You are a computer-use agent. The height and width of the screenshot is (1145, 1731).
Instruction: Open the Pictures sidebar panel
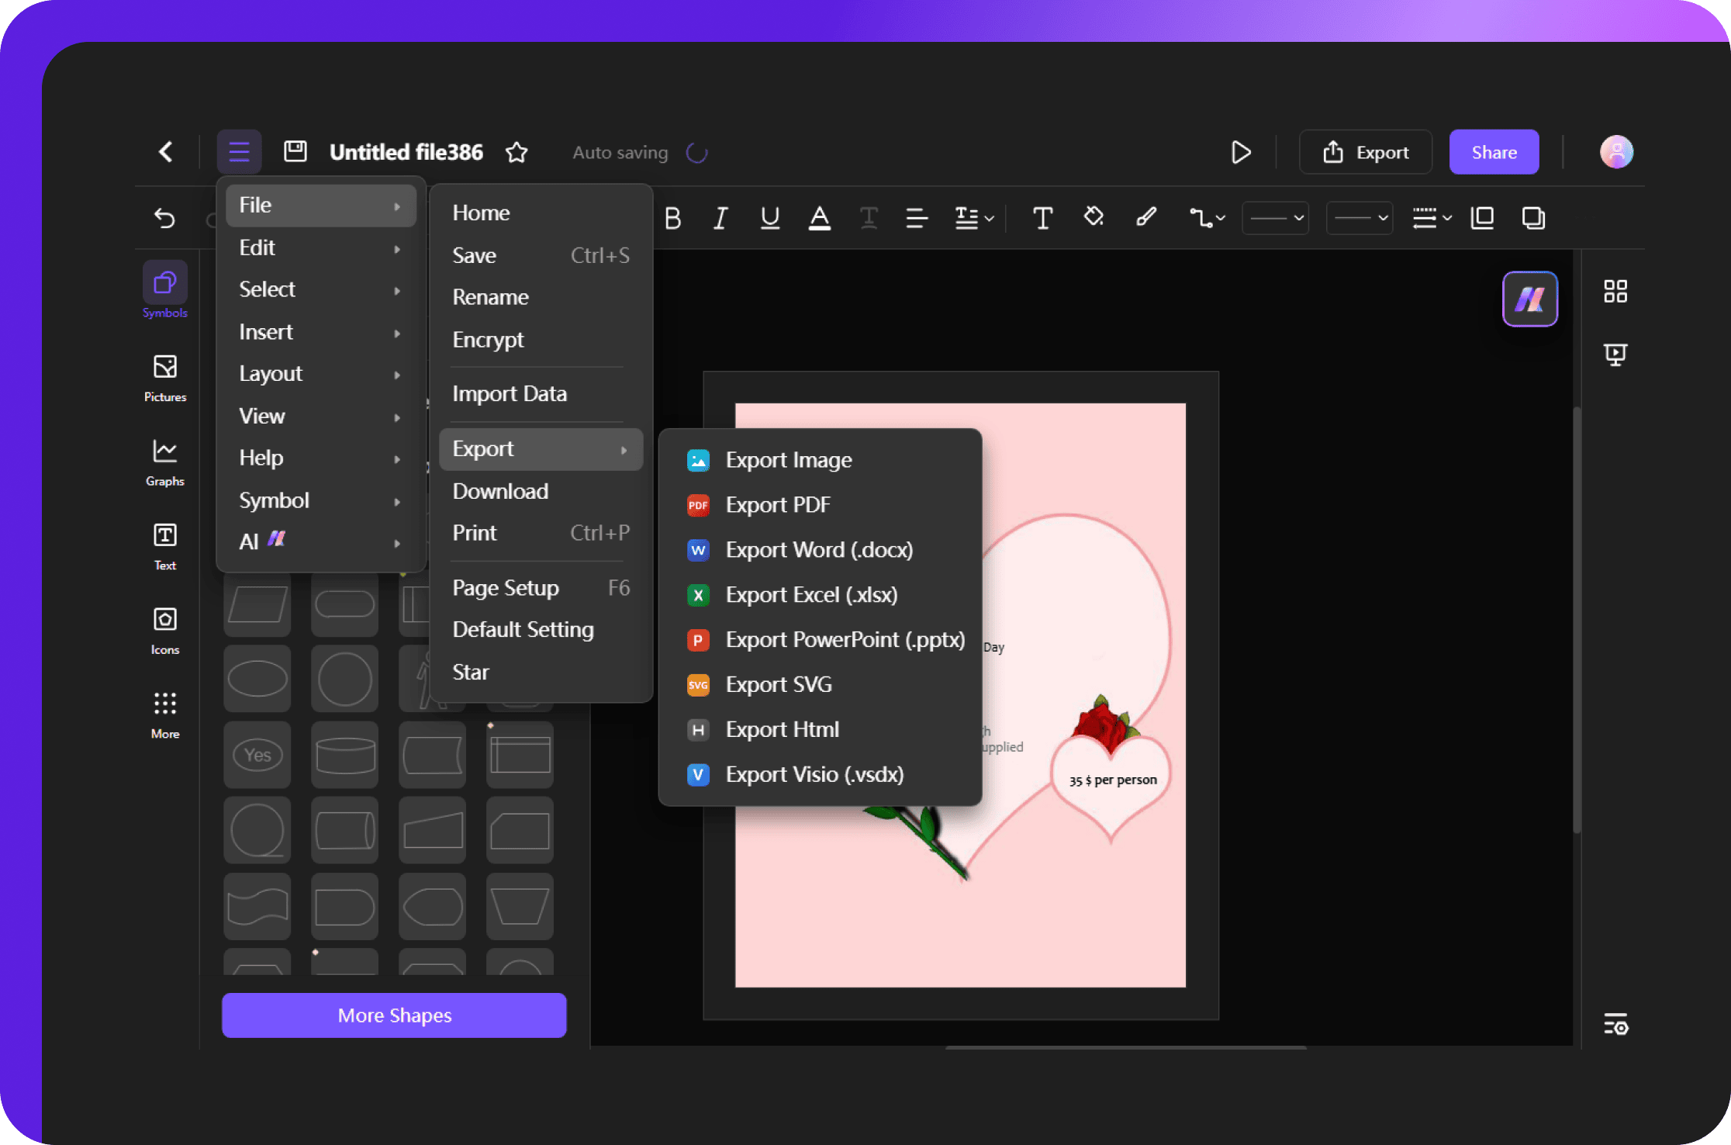[164, 378]
